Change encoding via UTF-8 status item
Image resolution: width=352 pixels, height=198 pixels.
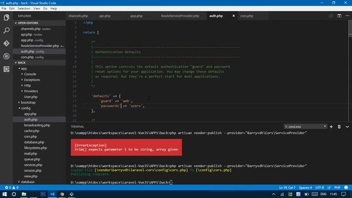pos(320,188)
